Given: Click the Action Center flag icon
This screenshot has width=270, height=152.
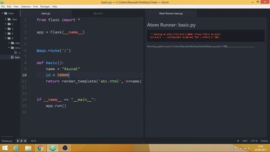Looking at the screenshot, I should tap(235, 148).
